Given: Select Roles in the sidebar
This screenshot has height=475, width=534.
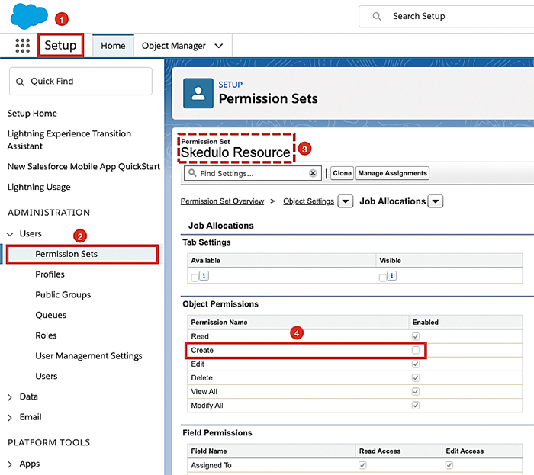Looking at the screenshot, I should pos(46,335).
